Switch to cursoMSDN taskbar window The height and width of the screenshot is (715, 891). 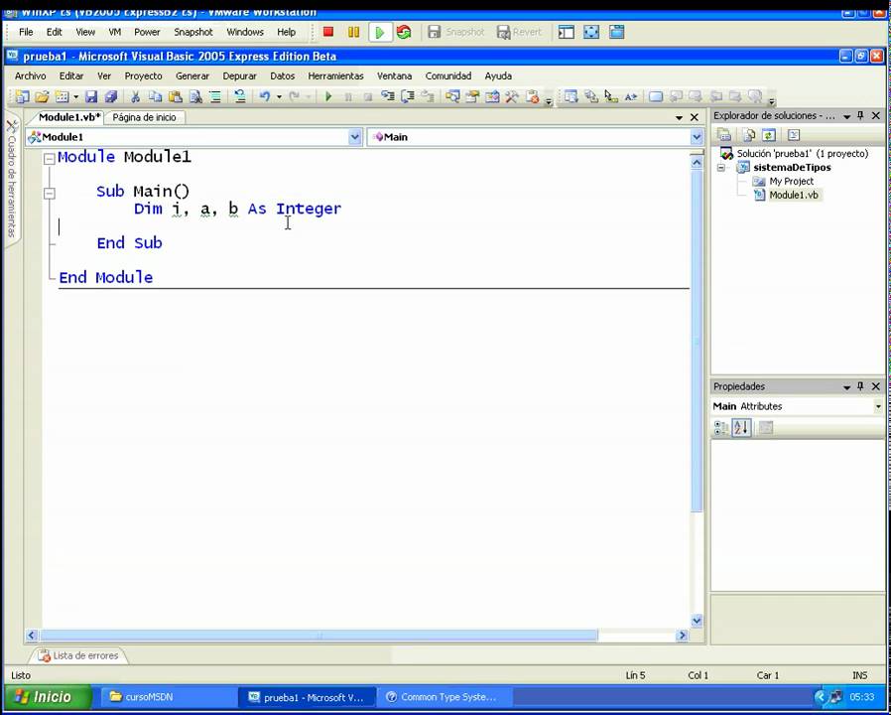pos(168,697)
